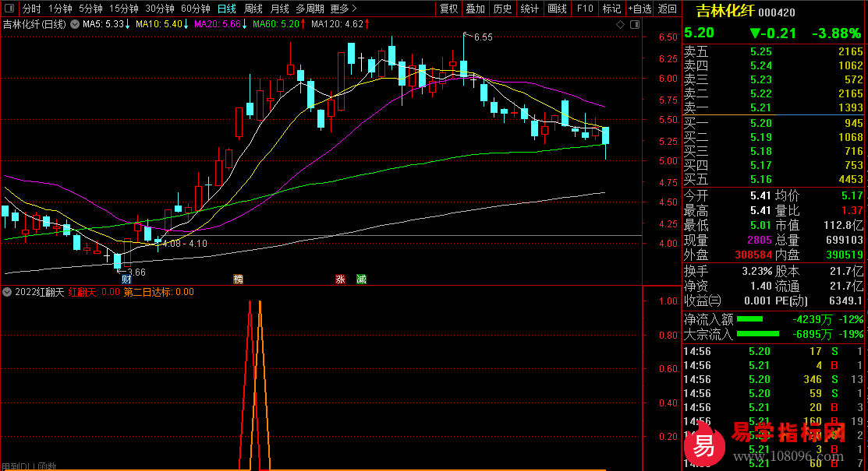The width and height of the screenshot is (868, 471).
Task: Click the 吉林化纤(日线) chart title
Action: pyautogui.click(x=34, y=24)
